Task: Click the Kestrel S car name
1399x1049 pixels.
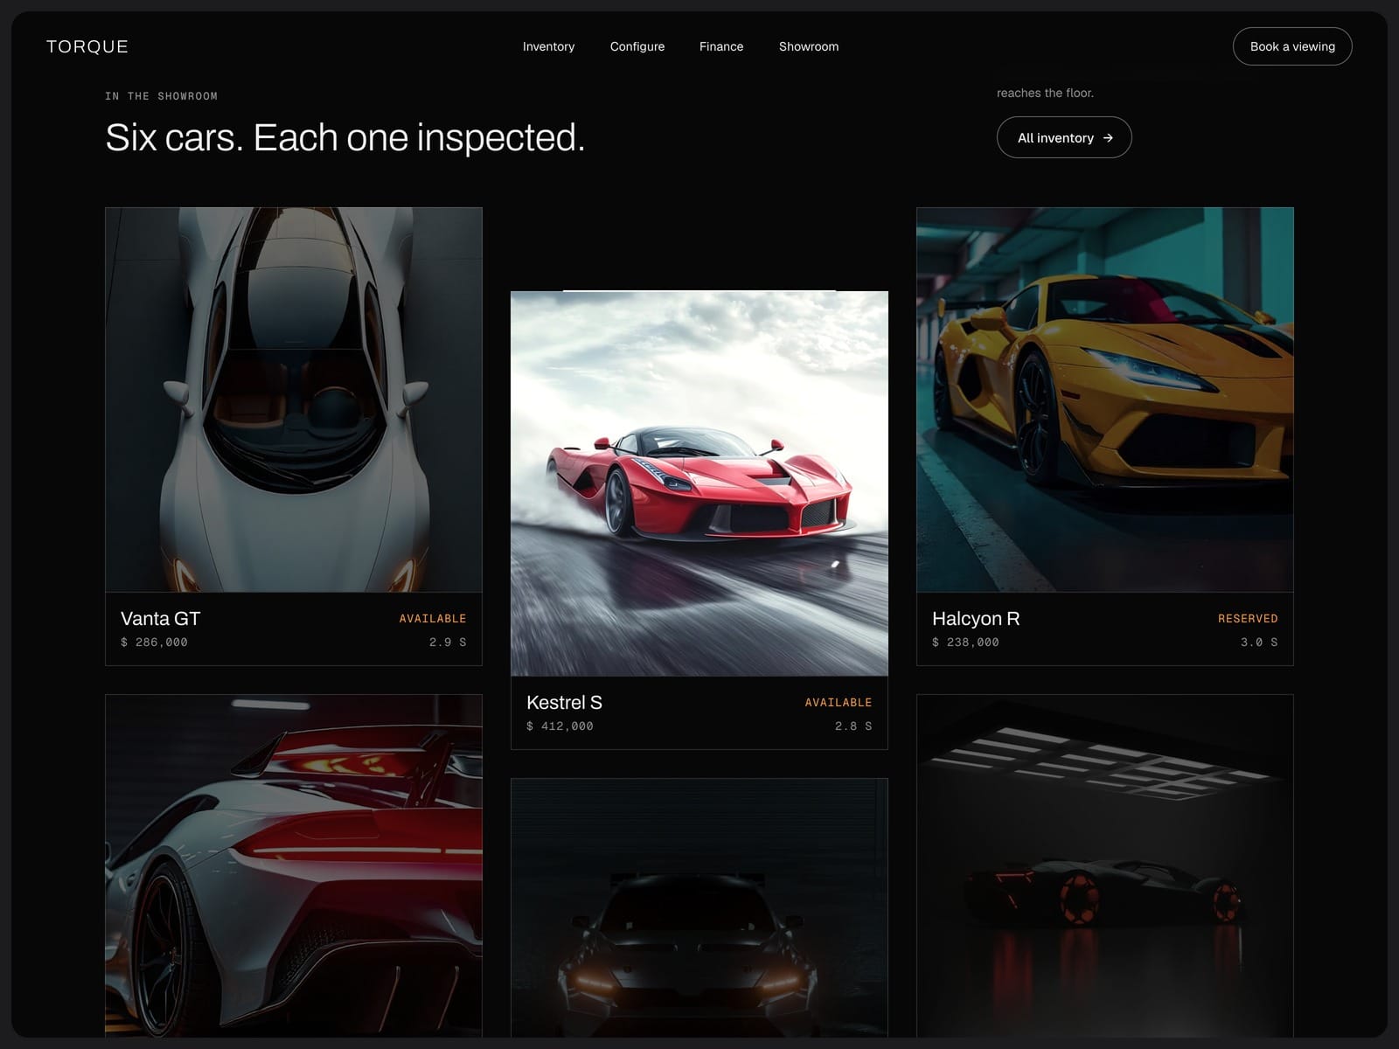Action: (565, 702)
